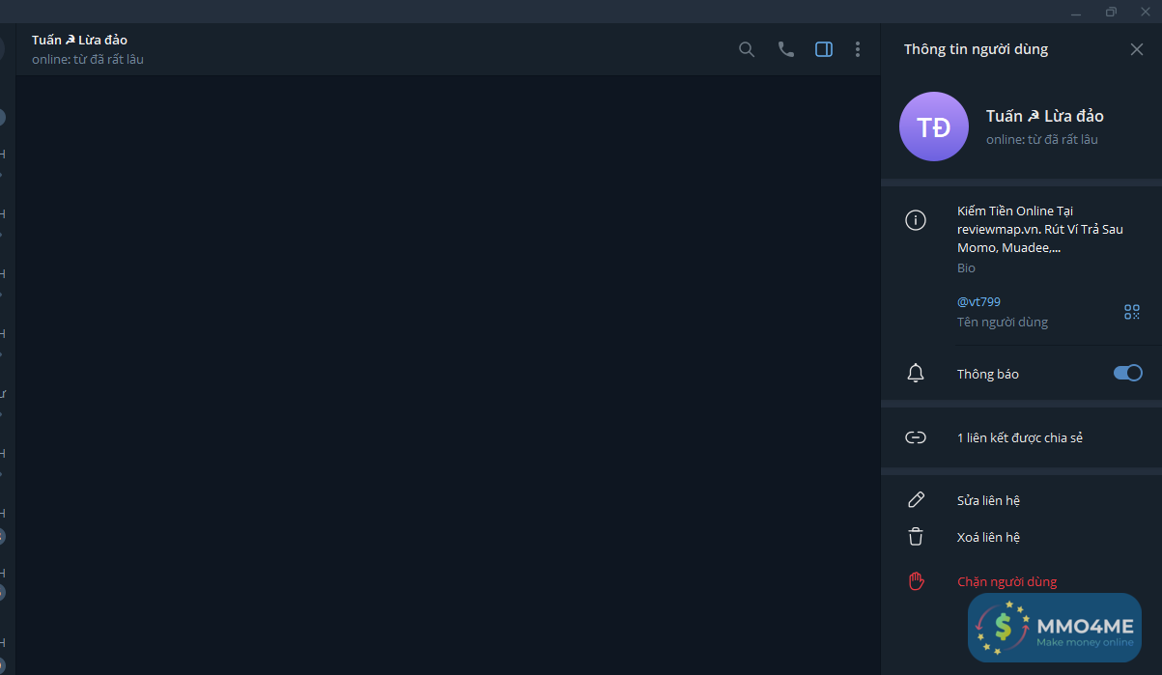
Task: Click the bio text about reviewmap.vn
Action: (1028, 229)
